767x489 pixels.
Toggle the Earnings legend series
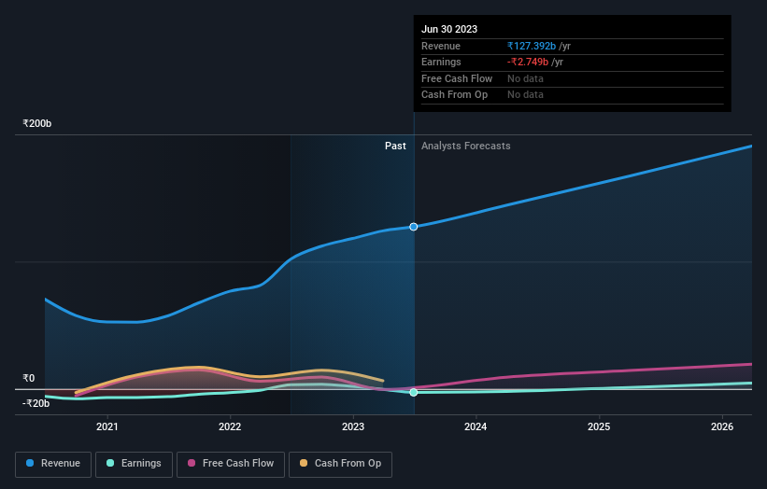[x=134, y=464]
